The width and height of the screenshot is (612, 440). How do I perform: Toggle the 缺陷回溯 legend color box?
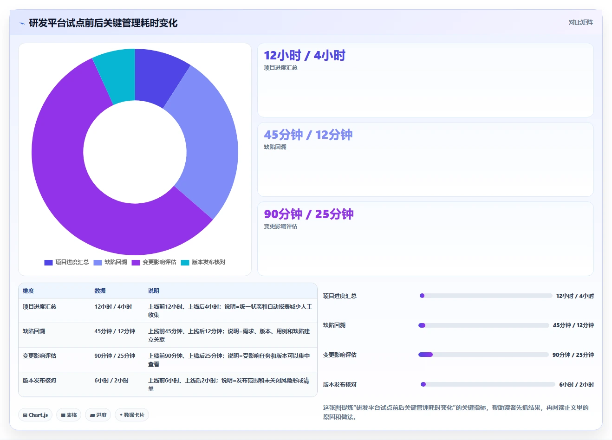pos(98,262)
